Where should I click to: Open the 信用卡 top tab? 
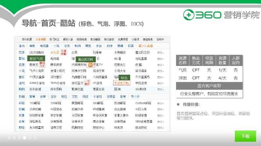click(x=160, y=39)
